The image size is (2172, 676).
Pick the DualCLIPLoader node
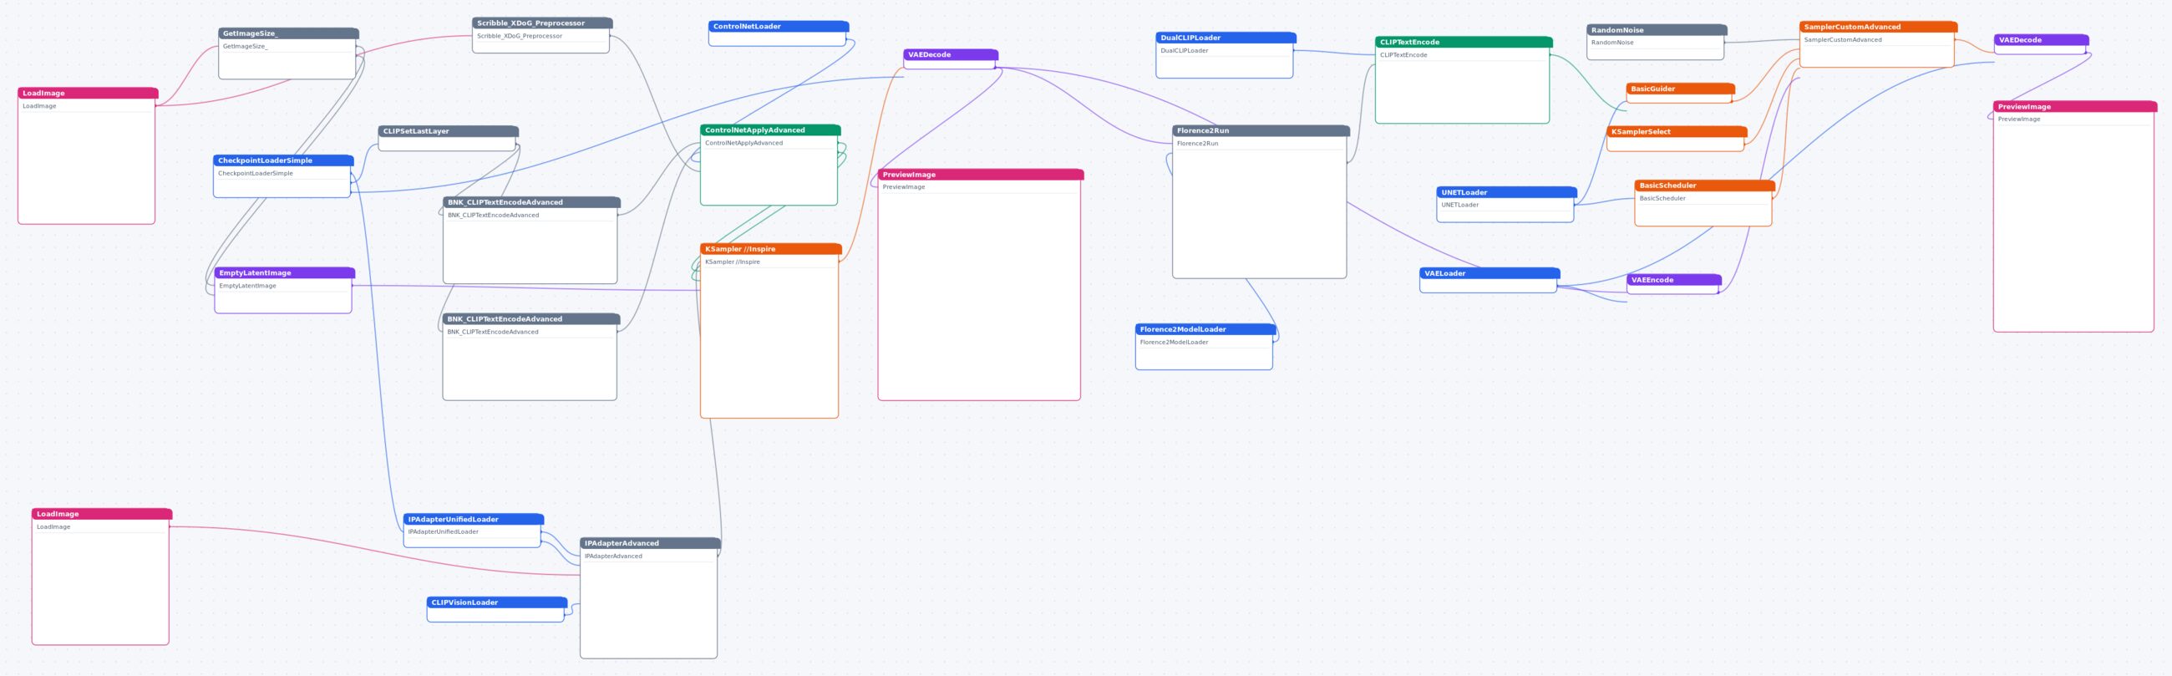coord(1226,55)
